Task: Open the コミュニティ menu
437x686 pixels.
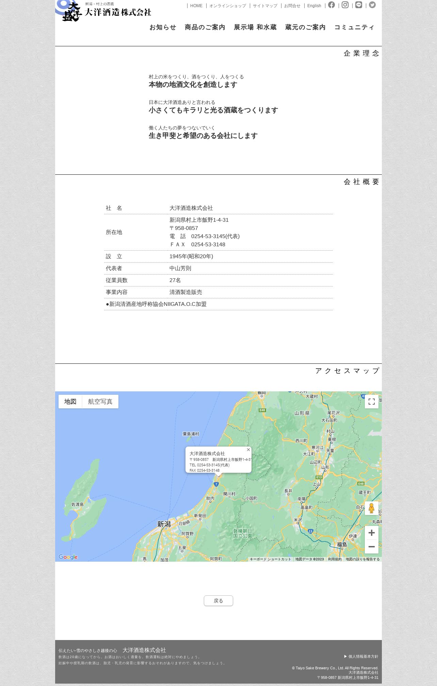Action: click(x=354, y=27)
